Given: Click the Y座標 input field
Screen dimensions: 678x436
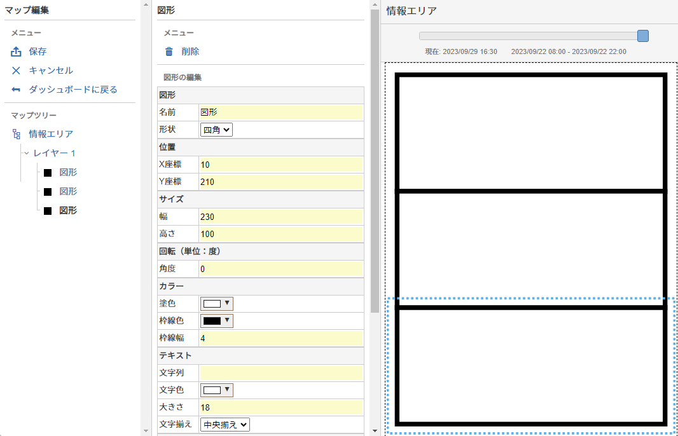Looking at the screenshot, I should click(281, 182).
